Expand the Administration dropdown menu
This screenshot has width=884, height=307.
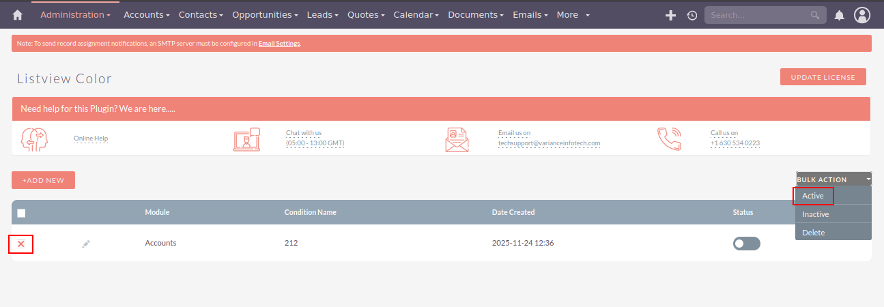pyautogui.click(x=75, y=15)
